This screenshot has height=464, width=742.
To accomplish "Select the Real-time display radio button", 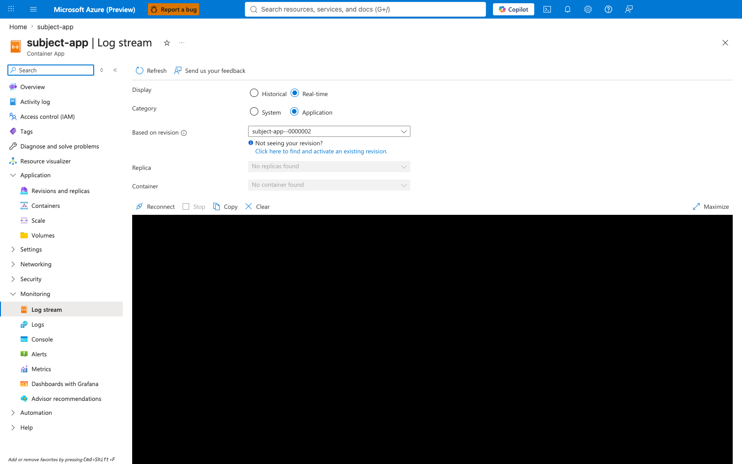I will [x=294, y=93].
